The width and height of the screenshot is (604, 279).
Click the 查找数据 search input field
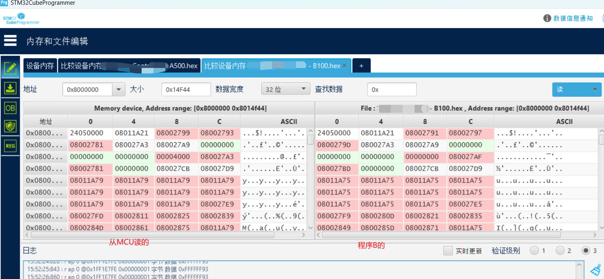[392, 90]
